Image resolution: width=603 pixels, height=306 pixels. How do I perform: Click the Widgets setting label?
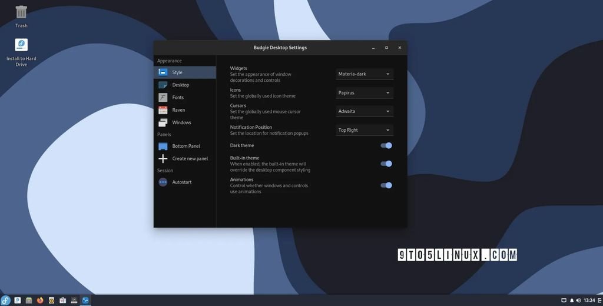[x=238, y=68]
